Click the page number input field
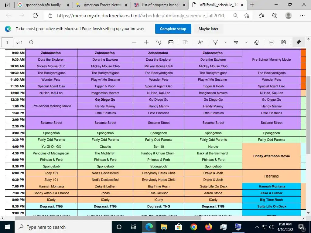Screen dimensions: 311x233 [7, 42]
